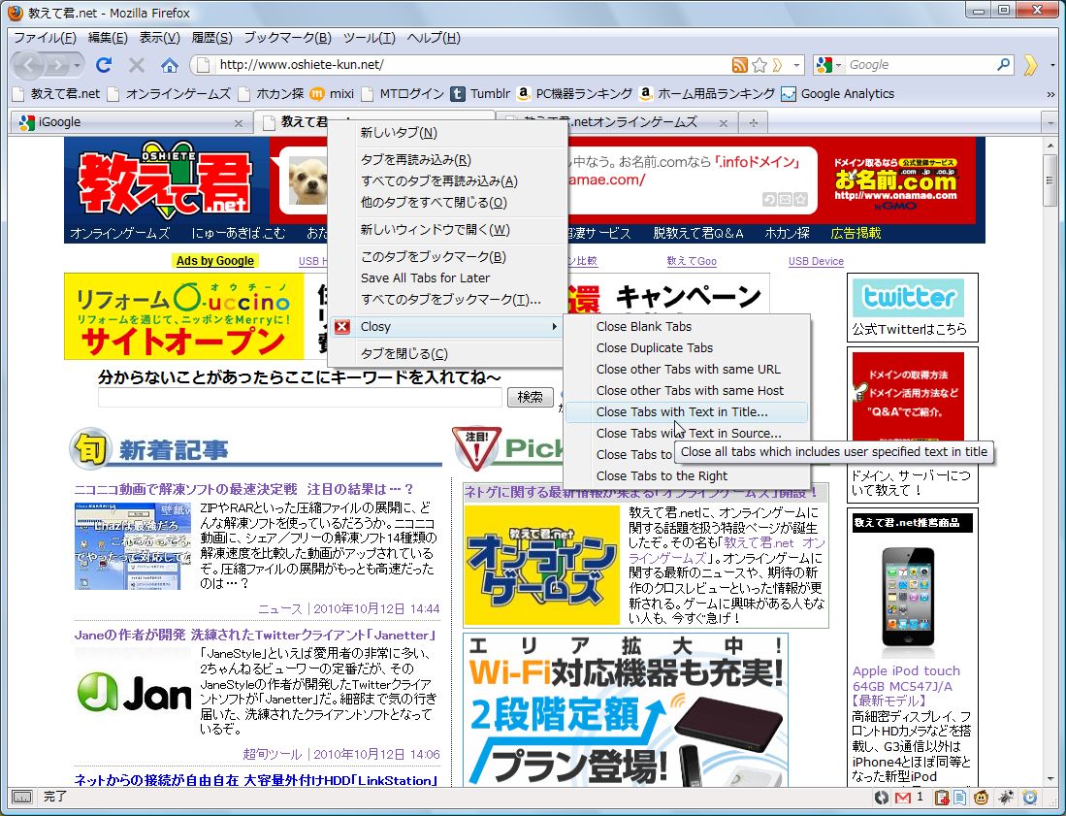Choose Save All Tabs for Later
This screenshot has width=1066, height=816.
click(x=447, y=278)
